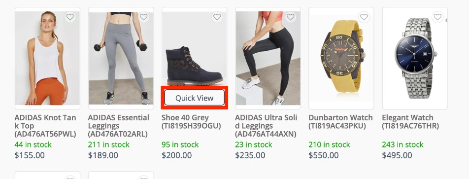
Task: Click Shoe 40 Grey product title
Action: [192, 121]
